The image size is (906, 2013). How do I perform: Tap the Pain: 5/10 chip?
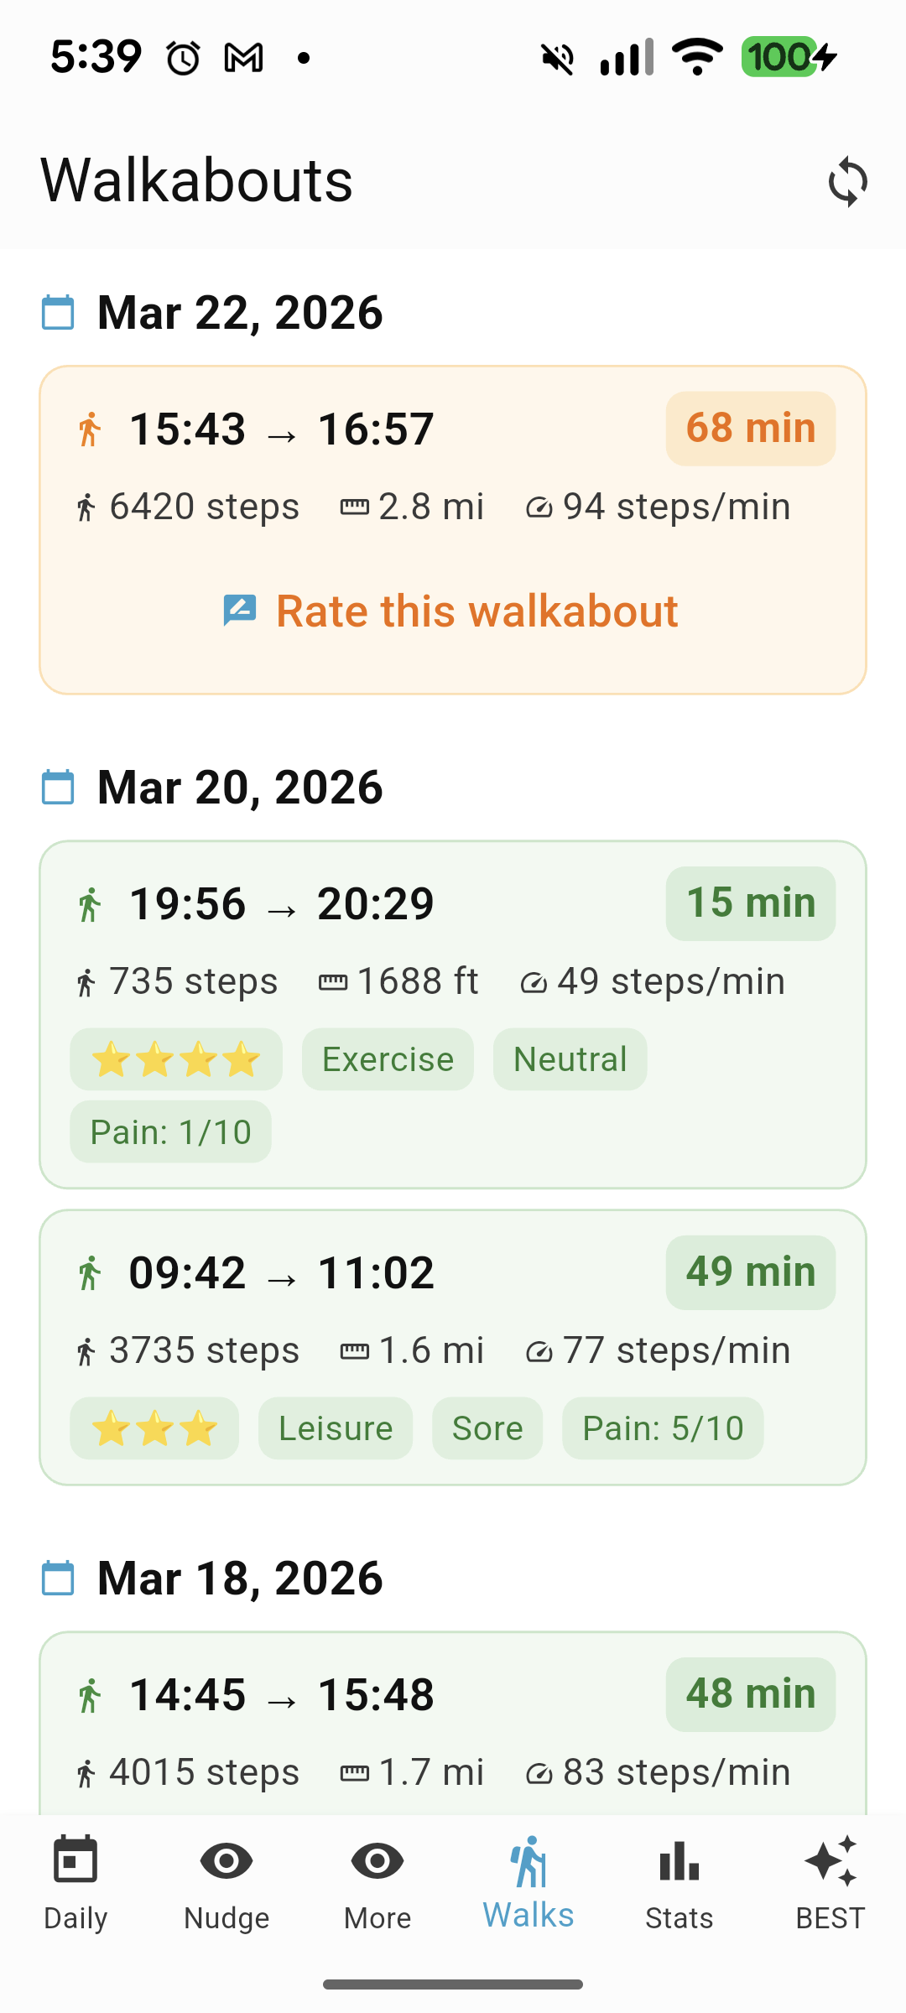coord(663,1428)
